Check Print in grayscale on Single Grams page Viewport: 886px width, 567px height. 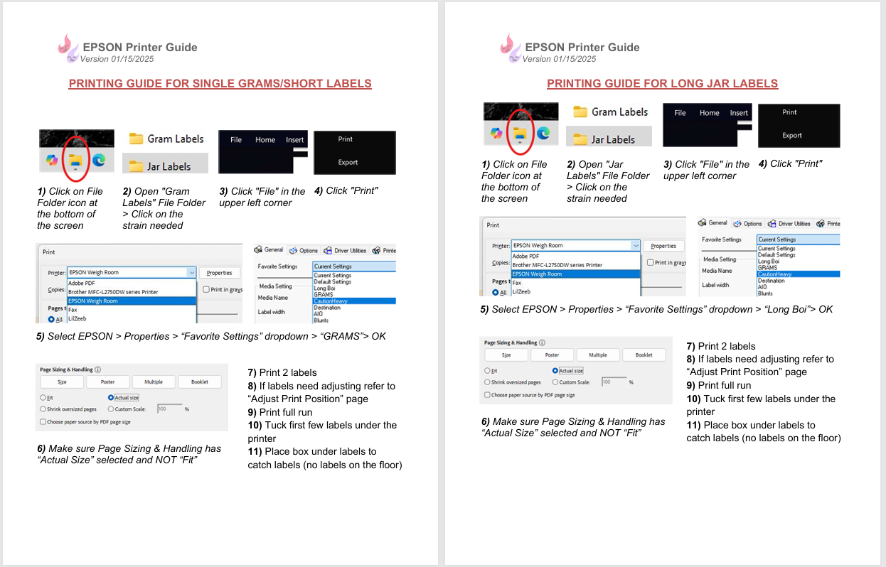pyautogui.click(x=206, y=289)
